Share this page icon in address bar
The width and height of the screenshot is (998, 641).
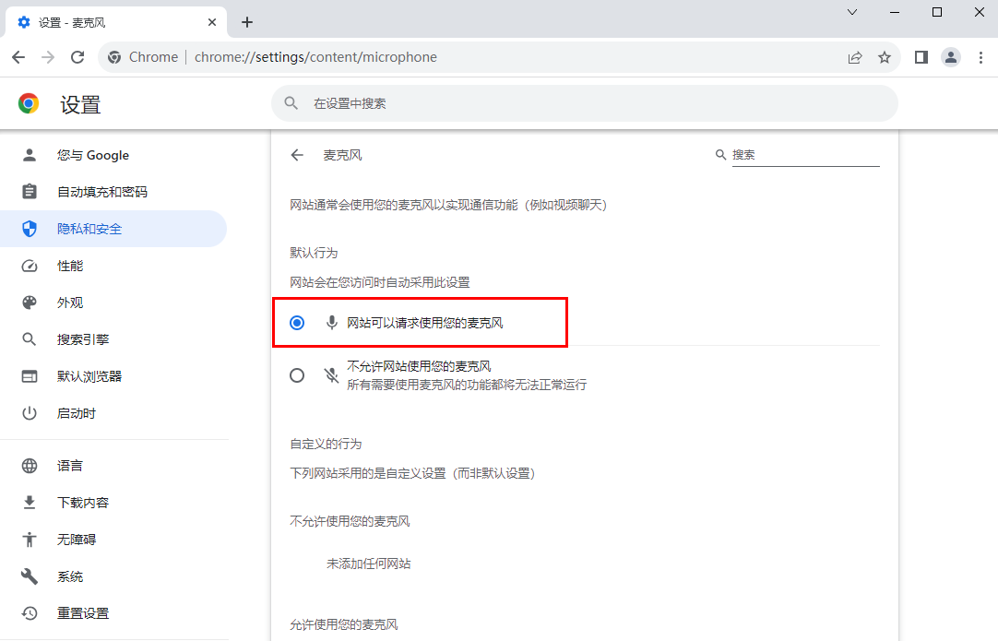click(x=855, y=57)
